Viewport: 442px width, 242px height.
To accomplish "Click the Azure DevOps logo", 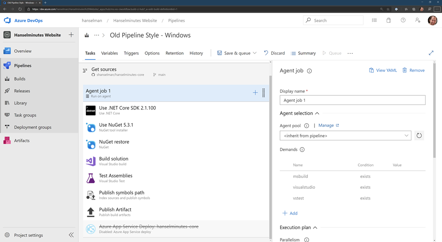I will pyautogui.click(x=8, y=20).
